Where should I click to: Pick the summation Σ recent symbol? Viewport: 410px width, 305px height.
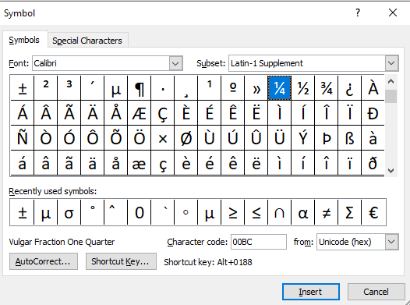coord(349,212)
